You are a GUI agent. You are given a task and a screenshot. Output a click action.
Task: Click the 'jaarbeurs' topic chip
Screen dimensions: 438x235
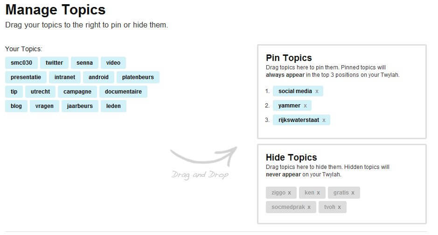pos(80,106)
